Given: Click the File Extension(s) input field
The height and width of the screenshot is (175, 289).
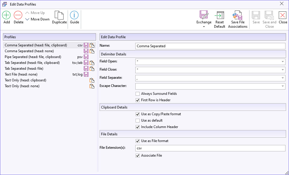Looking at the screenshot, I should tap(210, 148).
